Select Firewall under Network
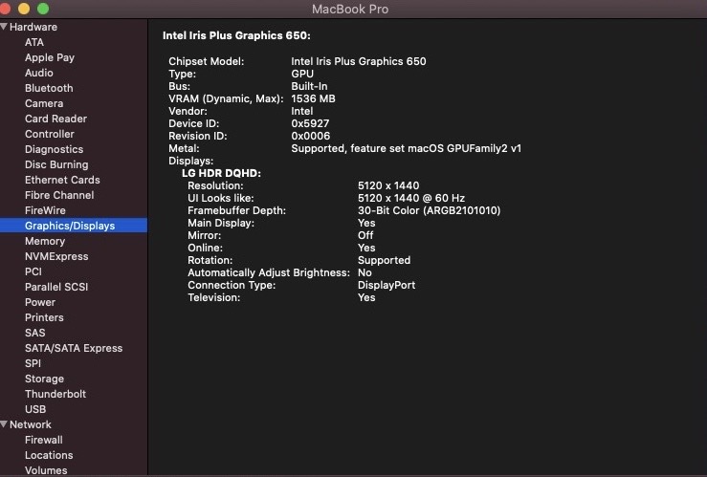 tap(44, 441)
